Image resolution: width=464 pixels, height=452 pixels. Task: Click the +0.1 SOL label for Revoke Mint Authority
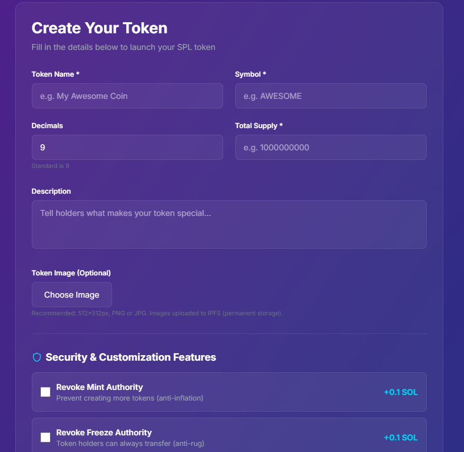point(401,392)
